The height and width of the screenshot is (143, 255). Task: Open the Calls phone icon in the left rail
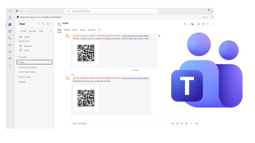(x=10, y=38)
